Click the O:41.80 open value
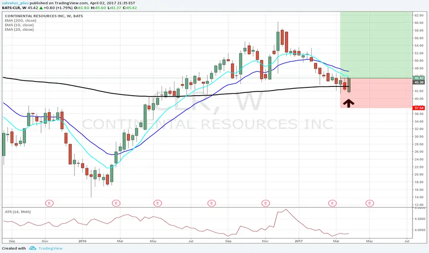429x253 pixels. 82,8
